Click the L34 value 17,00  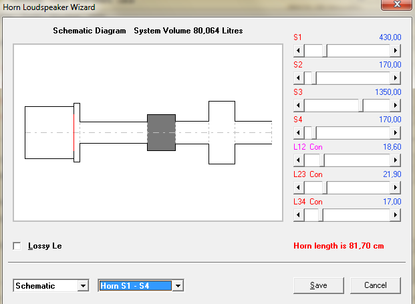coord(392,202)
